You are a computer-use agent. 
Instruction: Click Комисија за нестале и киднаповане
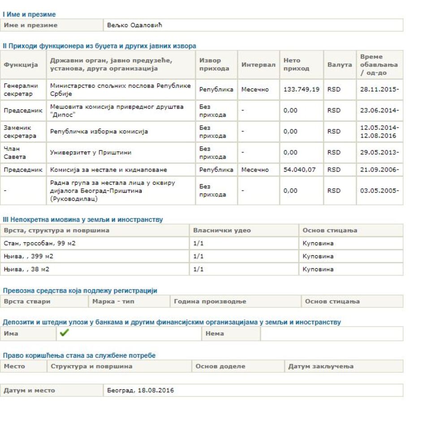tap(108, 170)
